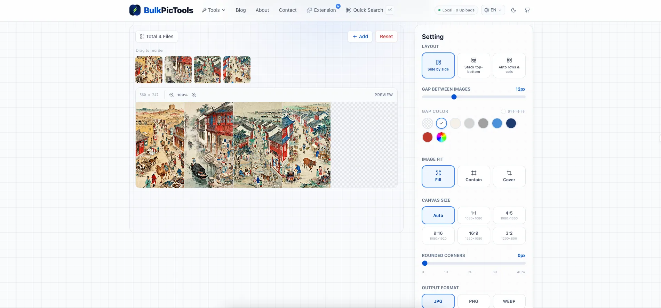661x308 pixels.
Task: Toggle dark mode with the moon icon
Action: click(513, 10)
